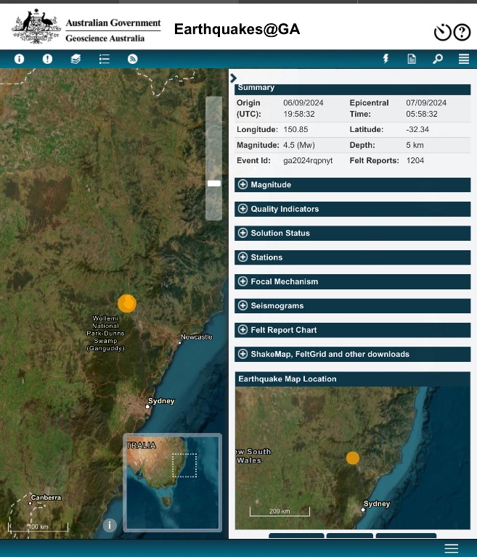Open the bottom bar hamburger menu
477x557 pixels.
452,548
